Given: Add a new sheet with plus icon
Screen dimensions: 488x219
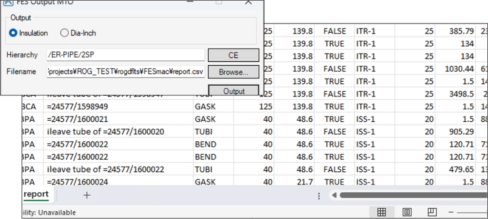Looking at the screenshot, I should tap(87, 195).
